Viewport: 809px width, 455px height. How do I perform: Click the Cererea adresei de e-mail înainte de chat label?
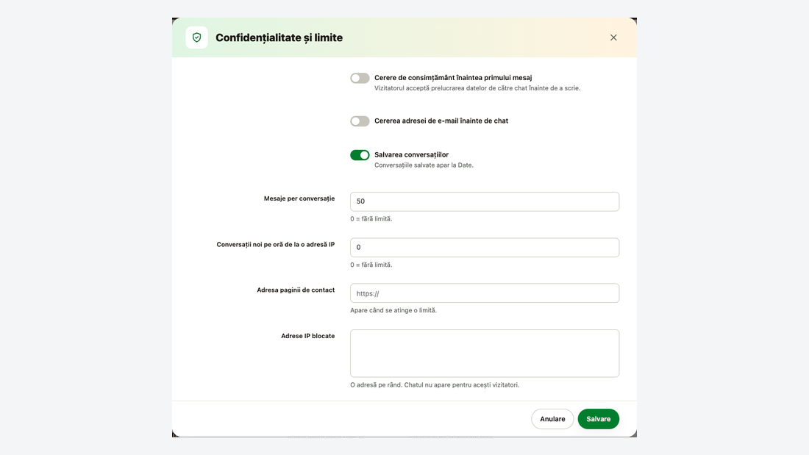[441, 121]
